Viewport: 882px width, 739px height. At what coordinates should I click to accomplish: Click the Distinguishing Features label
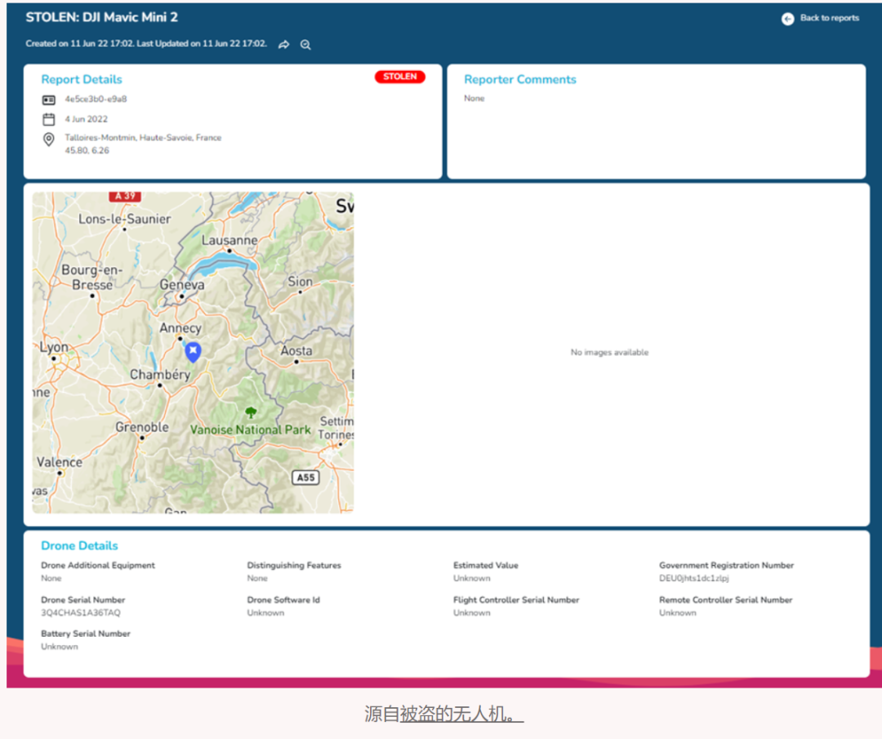(294, 565)
